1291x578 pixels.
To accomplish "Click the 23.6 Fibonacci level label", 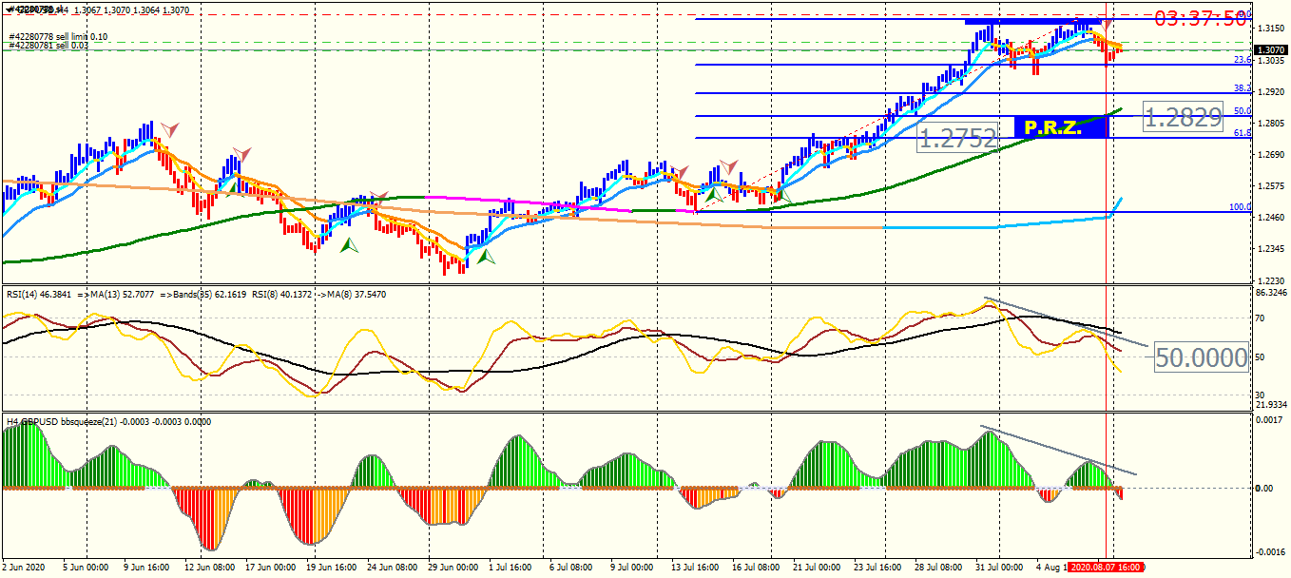I will (1242, 60).
